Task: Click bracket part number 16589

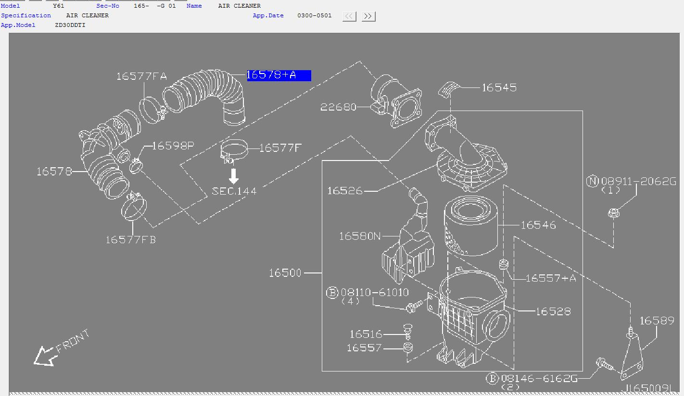Action: click(657, 321)
